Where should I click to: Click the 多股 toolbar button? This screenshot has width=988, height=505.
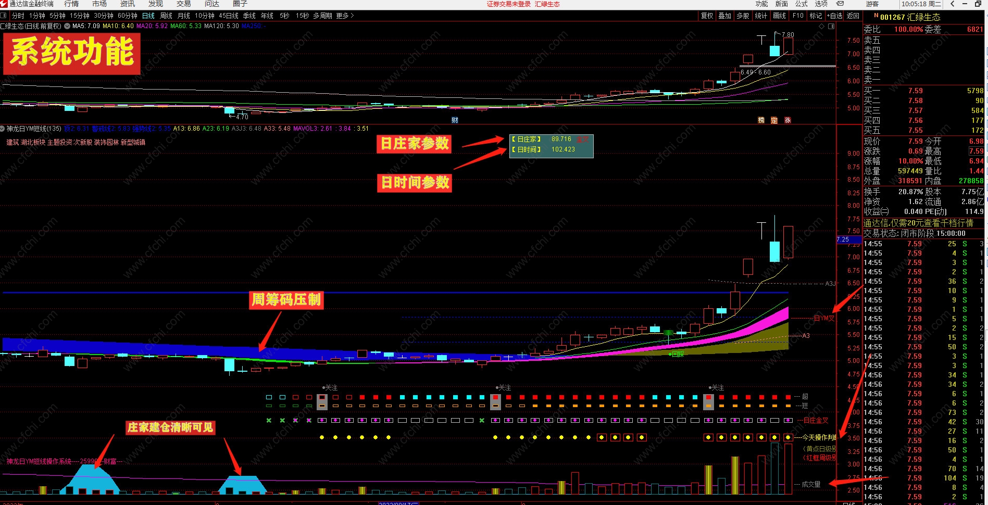pos(743,16)
